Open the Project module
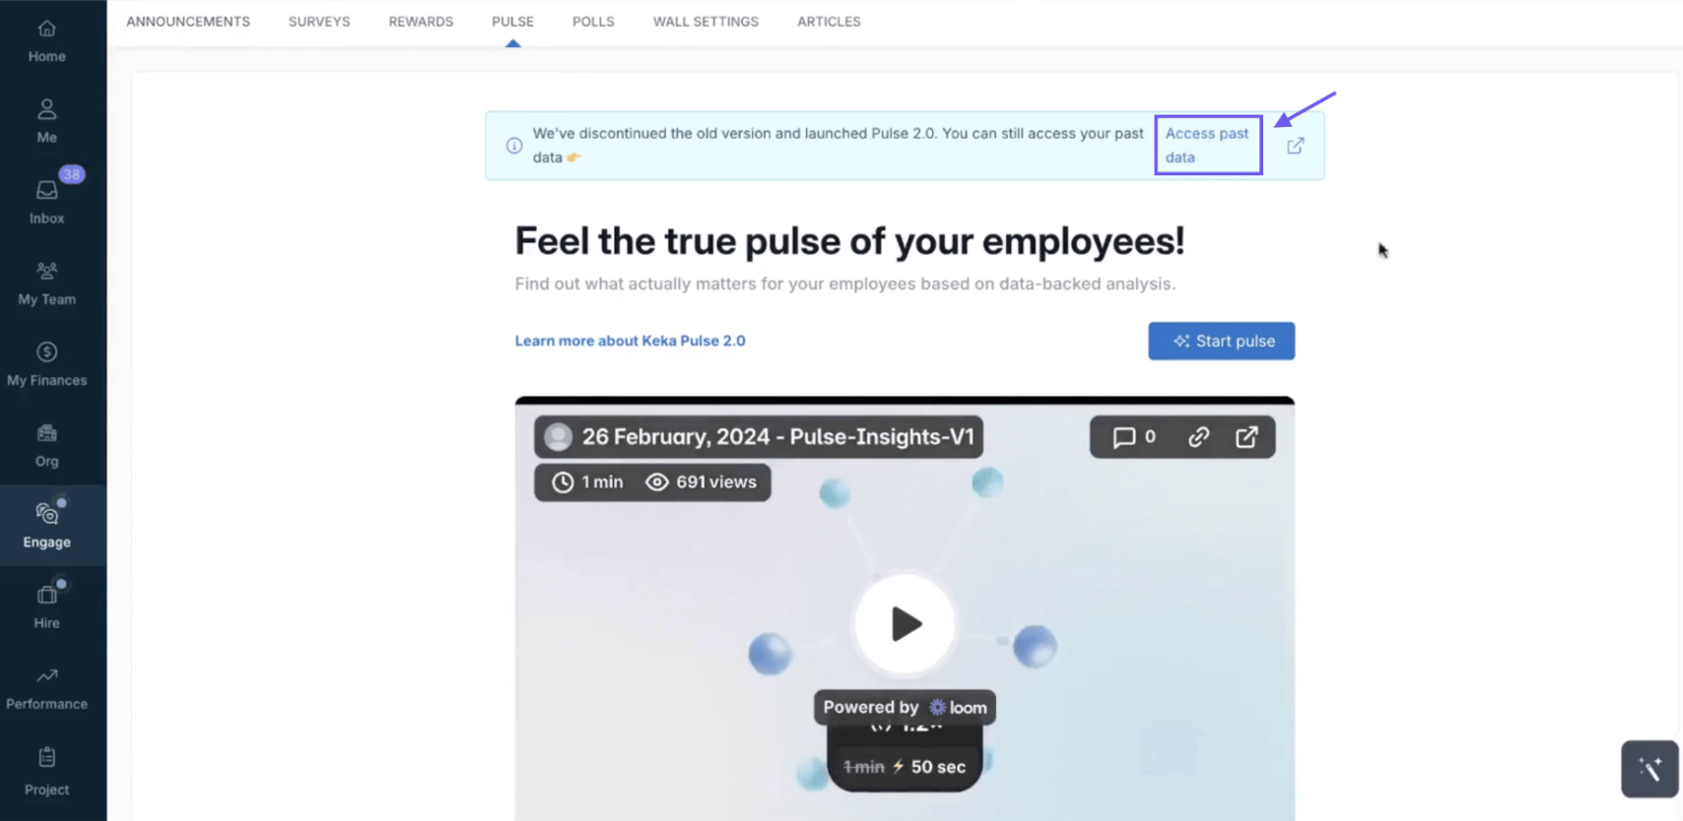This screenshot has height=821, width=1683. coord(46,772)
